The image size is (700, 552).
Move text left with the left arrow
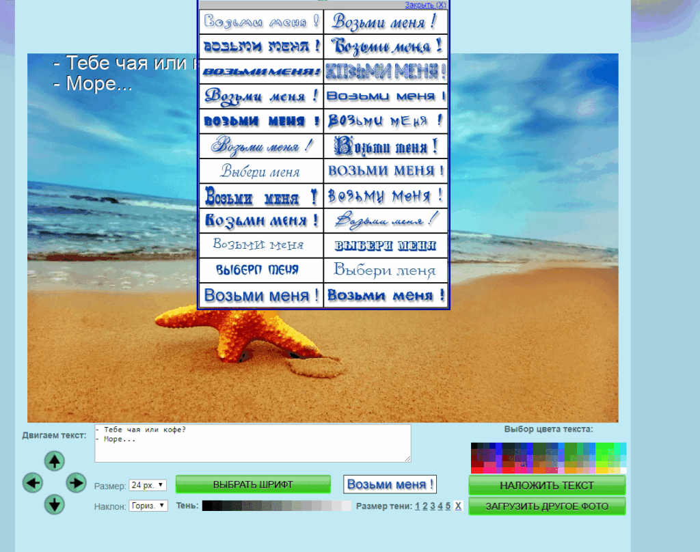coord(32,483)
